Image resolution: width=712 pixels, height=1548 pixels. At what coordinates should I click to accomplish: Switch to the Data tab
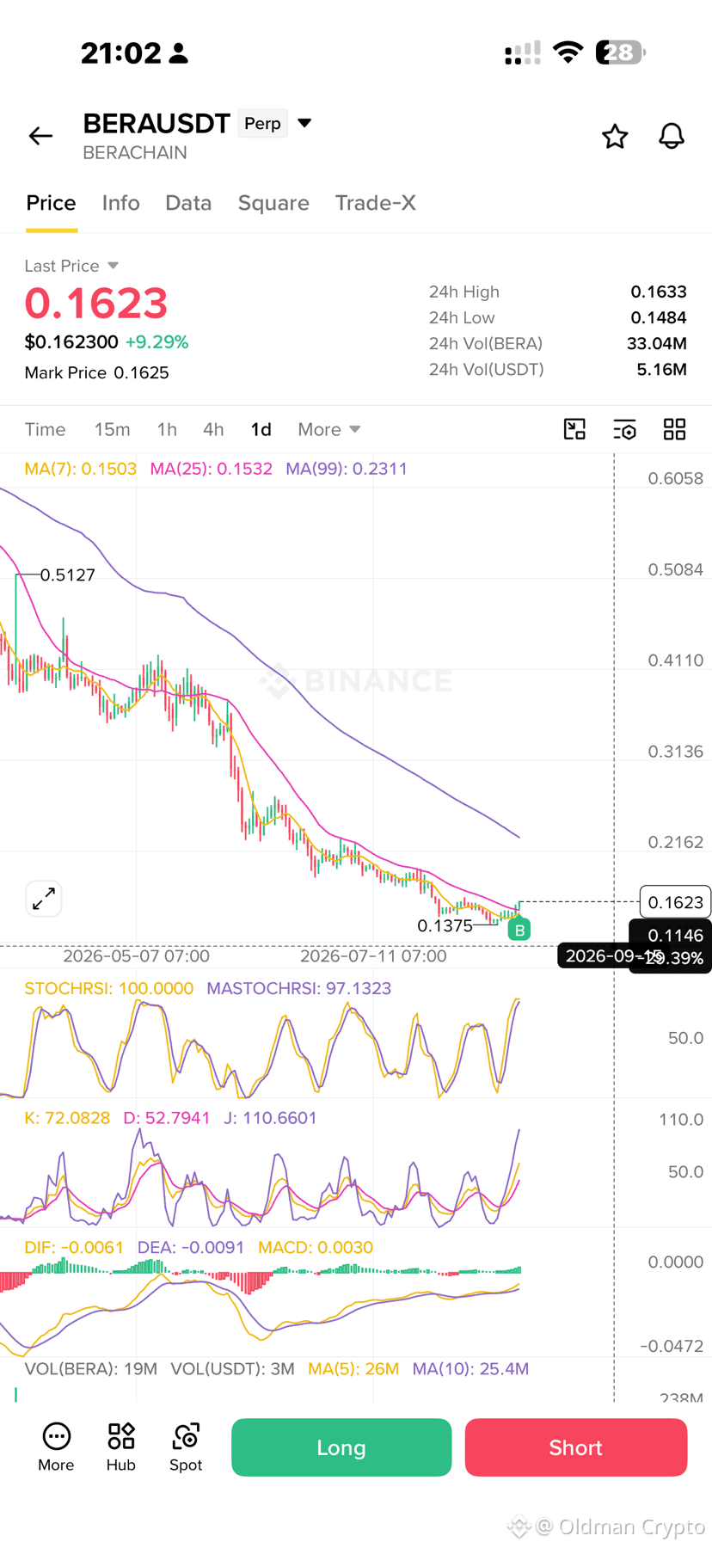[x=188, y=203]
